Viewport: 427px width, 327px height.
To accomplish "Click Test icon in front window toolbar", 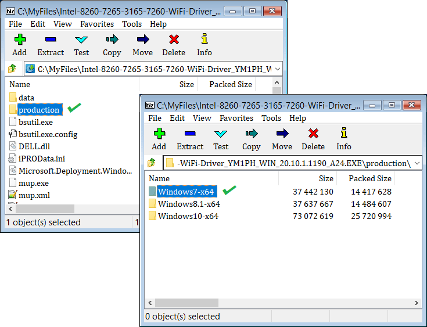I will tap(221, 134).
